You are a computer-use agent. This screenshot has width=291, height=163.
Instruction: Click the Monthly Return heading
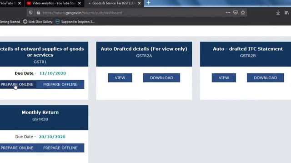pyautogui.click(x=40, y=112)
